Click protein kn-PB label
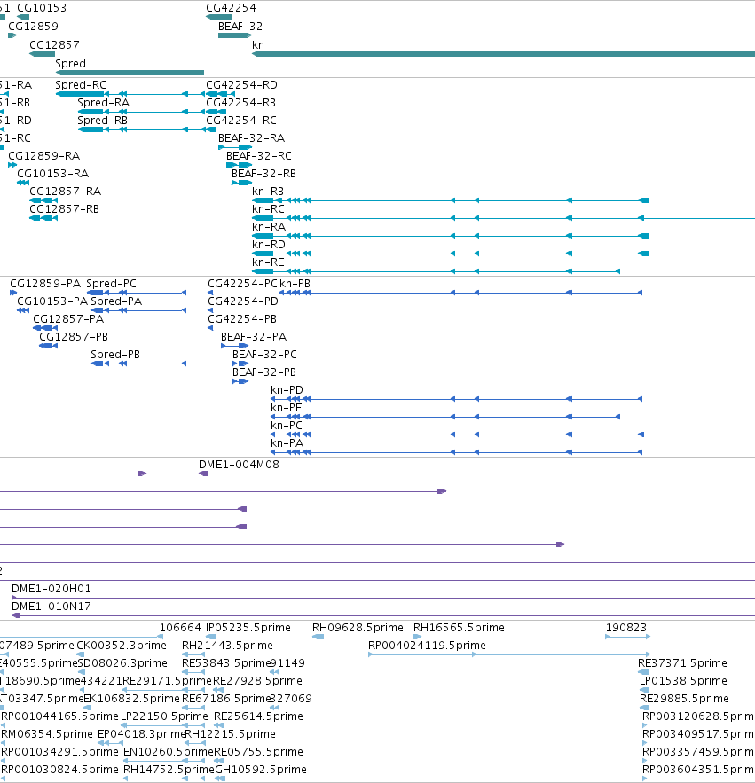This screenshot has height=783, width=755. click(x=295, y=283)
